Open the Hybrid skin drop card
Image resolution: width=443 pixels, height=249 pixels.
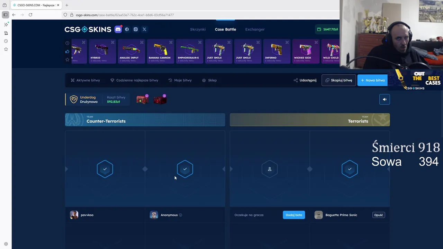(102, 51)
